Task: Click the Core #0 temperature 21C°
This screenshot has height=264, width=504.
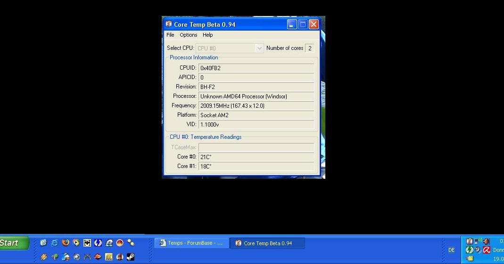Action: tap(256, 157)
